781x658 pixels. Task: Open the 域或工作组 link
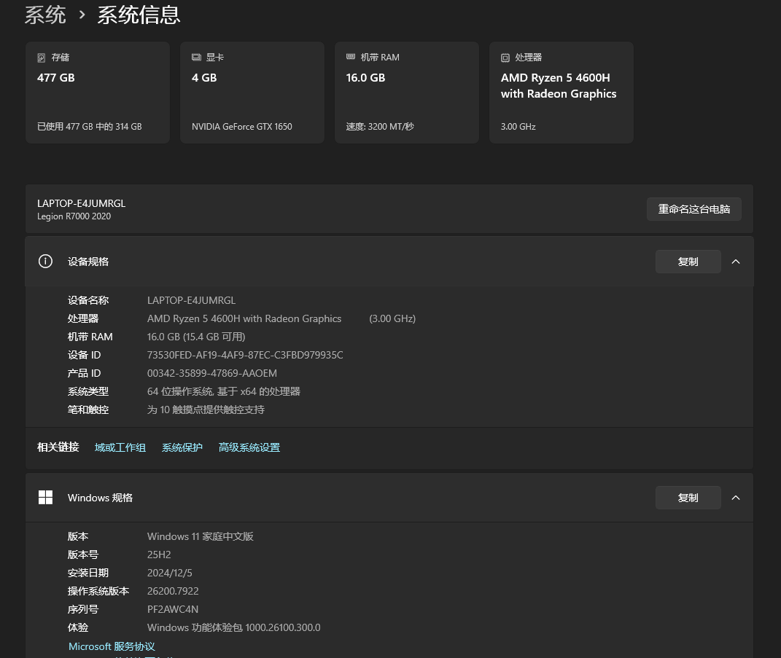tap(120, 447)
